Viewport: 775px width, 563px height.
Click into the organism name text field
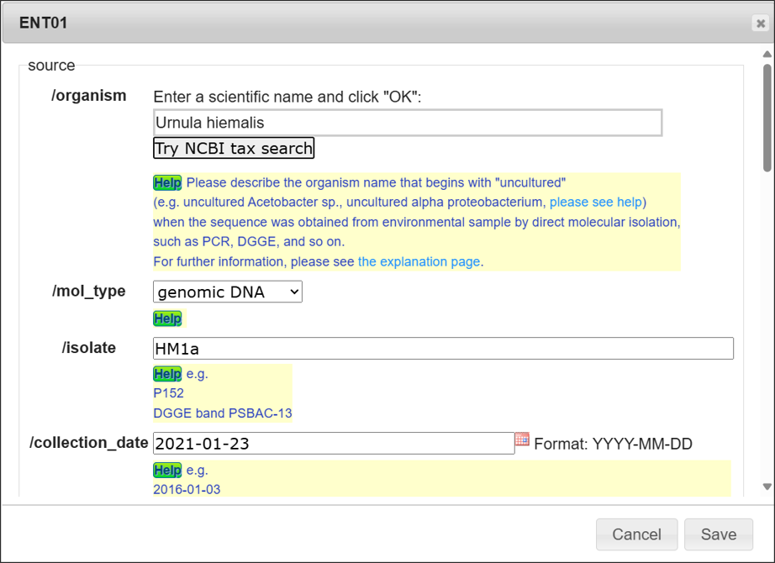click(408, 123)
